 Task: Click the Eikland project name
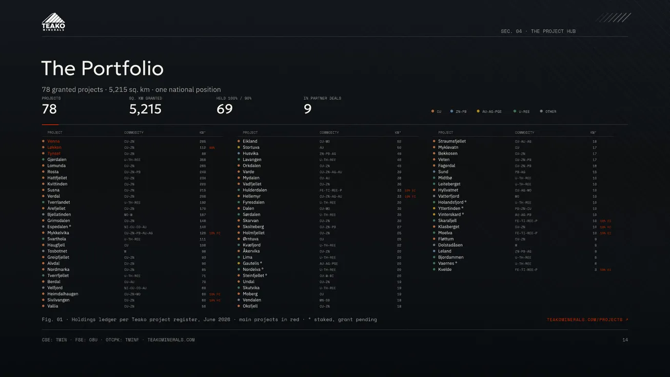(x=250, y=141)
